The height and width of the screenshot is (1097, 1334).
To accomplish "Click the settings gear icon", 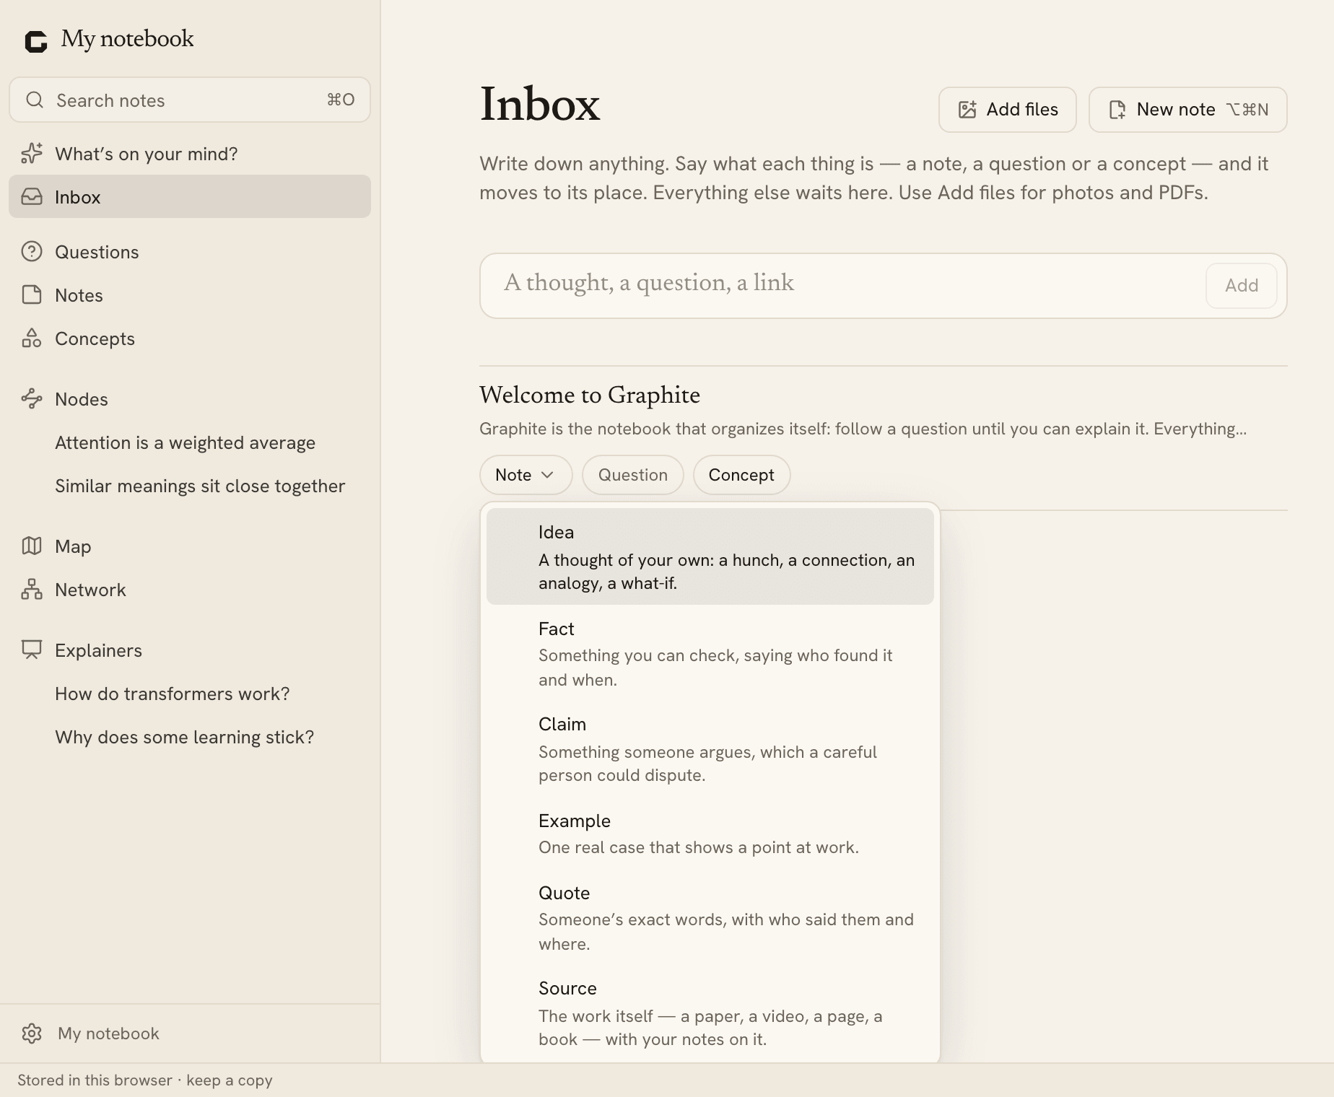I will click(x=32, y=1033).
